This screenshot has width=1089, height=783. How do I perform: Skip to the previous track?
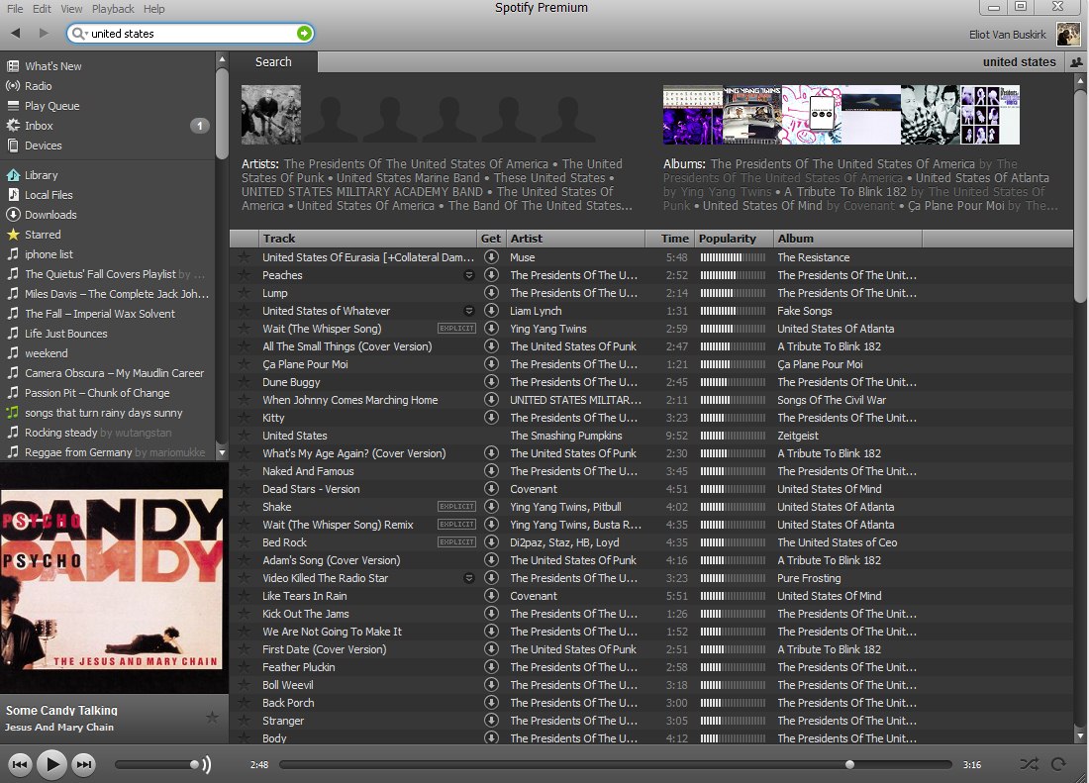(20, 764)
